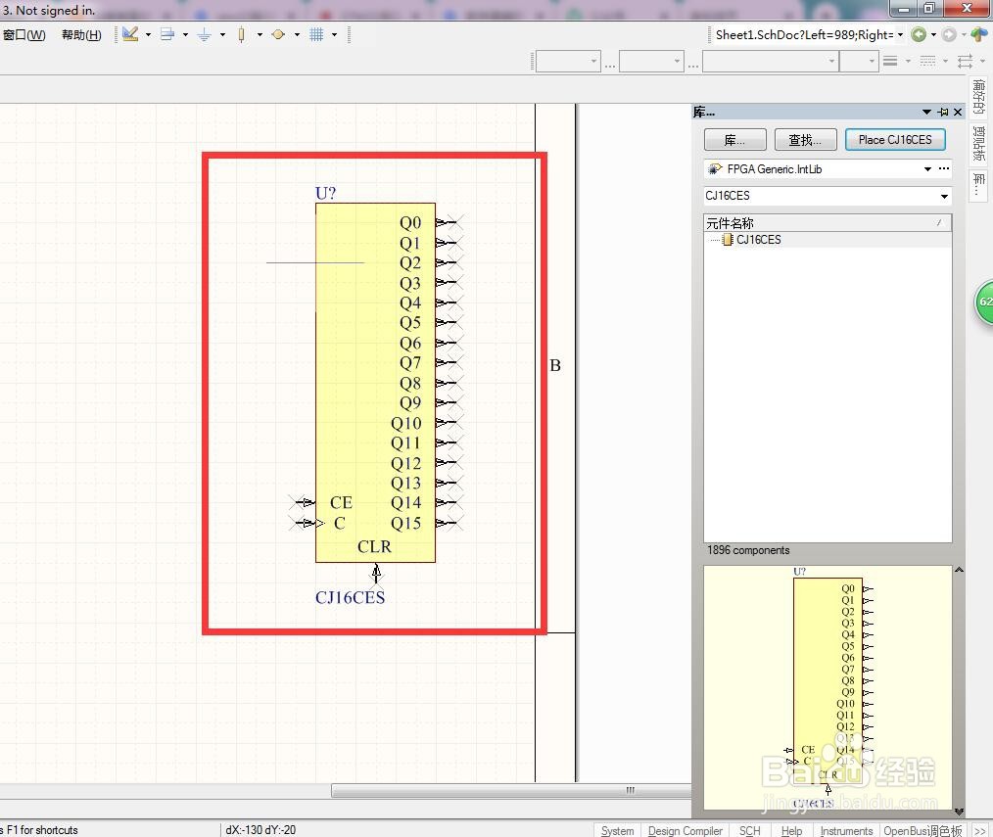Click the grey navigate forward arrow
The width and height of the screenshot is (993, 837).
coord(949,35)
